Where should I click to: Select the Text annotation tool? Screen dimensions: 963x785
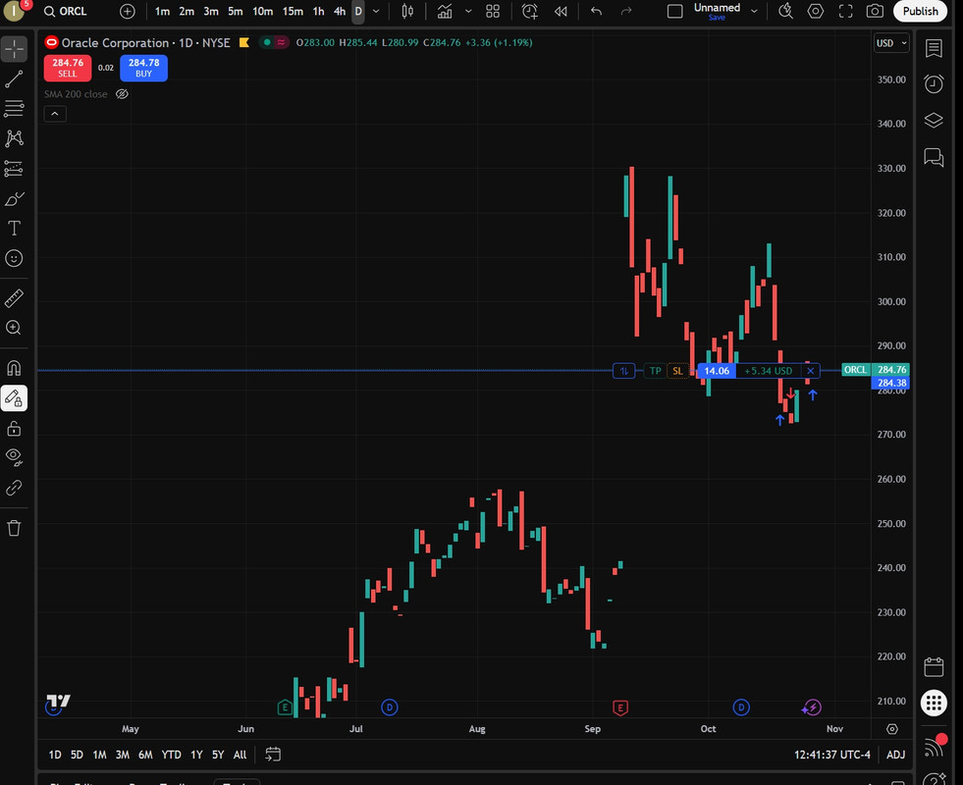tap(14, 229)
